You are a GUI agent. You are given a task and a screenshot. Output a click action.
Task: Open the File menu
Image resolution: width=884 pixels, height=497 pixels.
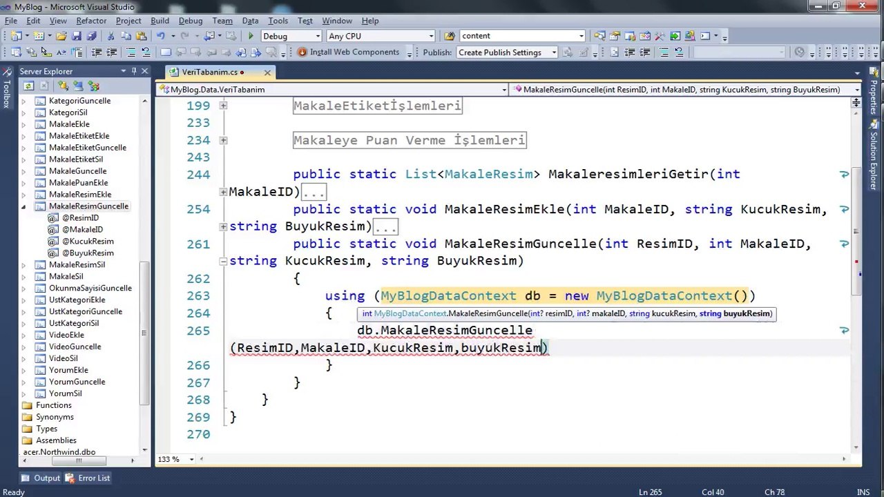tap(11, 21)
